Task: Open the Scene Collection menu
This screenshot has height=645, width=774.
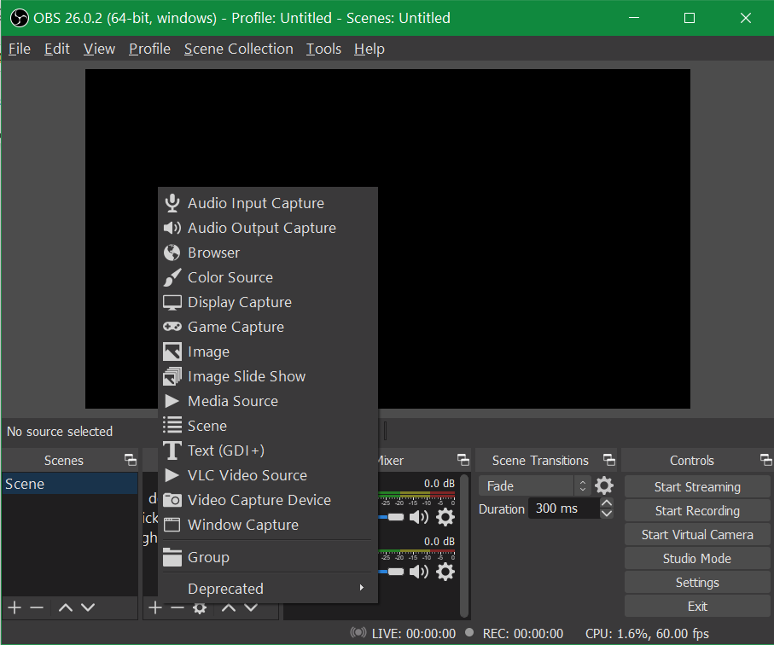Action: coord(238,49)
